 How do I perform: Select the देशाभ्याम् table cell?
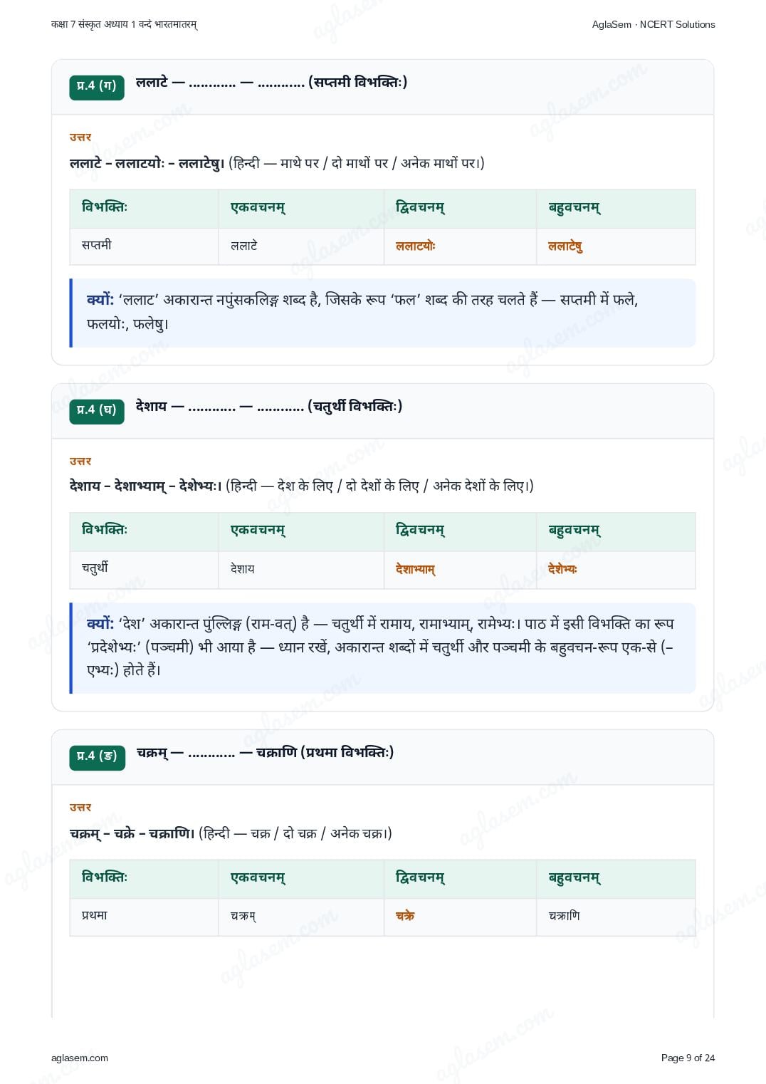pos(460,570)
